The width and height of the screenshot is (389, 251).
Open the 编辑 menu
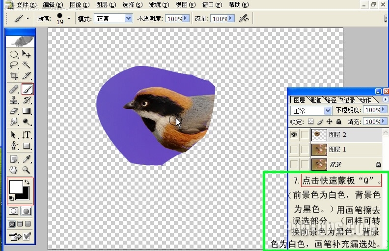[x=53, y=5]
